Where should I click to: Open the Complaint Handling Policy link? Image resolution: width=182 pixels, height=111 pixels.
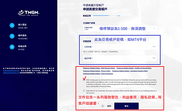pos(130,71)
